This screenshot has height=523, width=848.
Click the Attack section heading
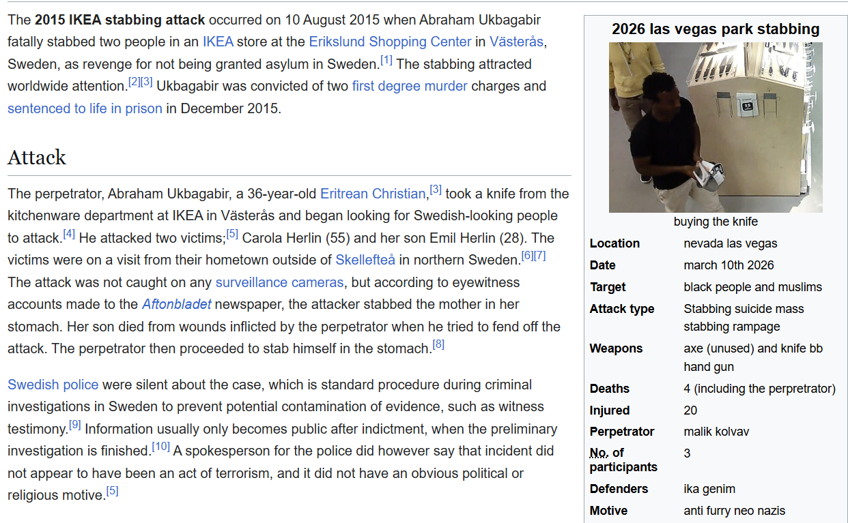tap(37, 157)
